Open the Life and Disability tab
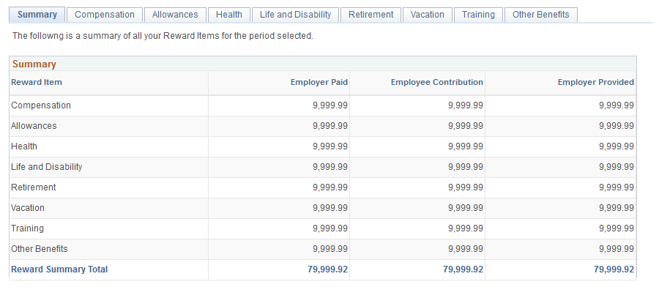Screen dimensions: 659x290 [x=296, y=15]
